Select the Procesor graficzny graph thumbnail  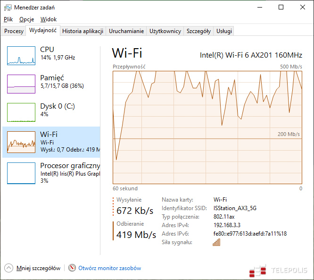point(21,173)
